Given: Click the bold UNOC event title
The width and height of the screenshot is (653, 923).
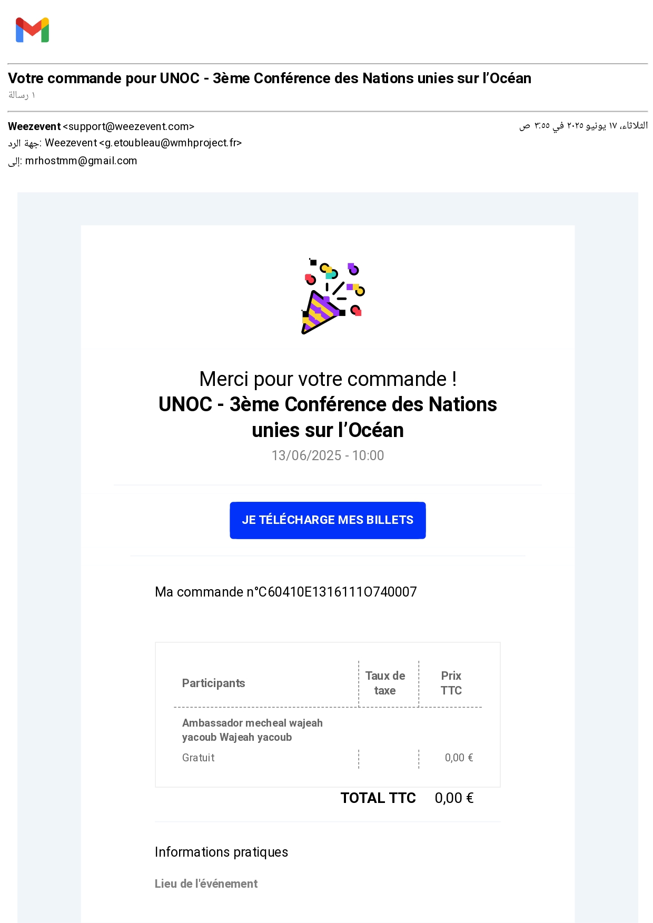Looking at the screenshot, I should (328, 417).
